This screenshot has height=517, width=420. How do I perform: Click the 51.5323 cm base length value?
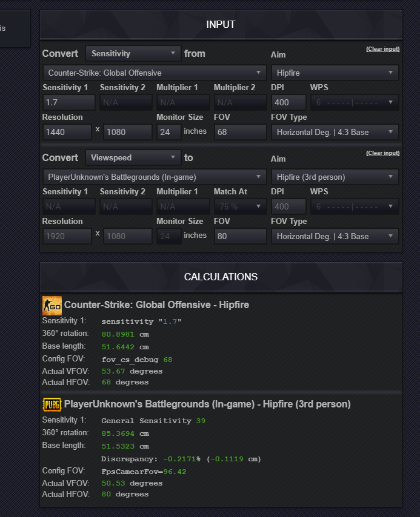click(x=125, y=446)
